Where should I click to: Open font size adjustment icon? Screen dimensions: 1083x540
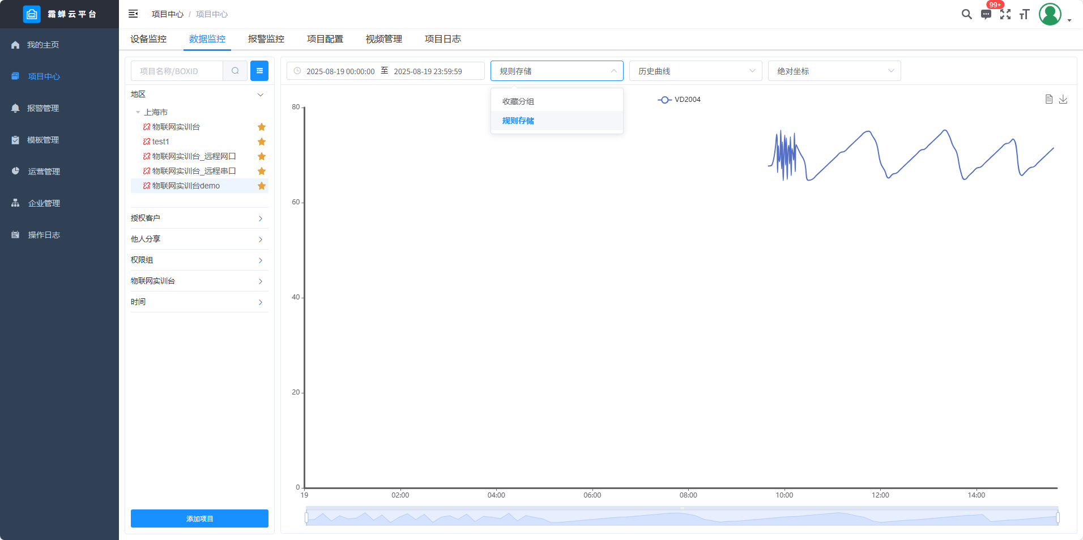pyautogui.click(x=1024, y=14)
